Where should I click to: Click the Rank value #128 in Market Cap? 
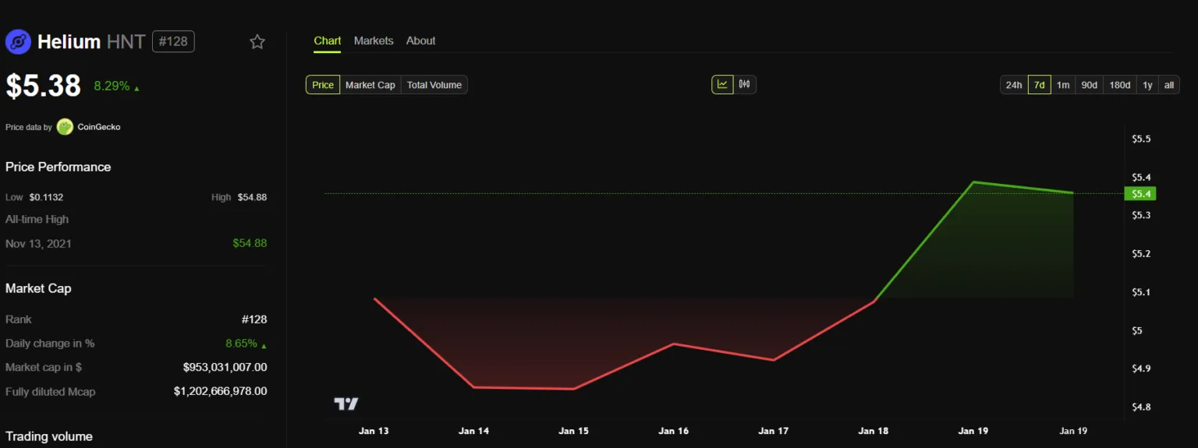click(x=254, y=319)
